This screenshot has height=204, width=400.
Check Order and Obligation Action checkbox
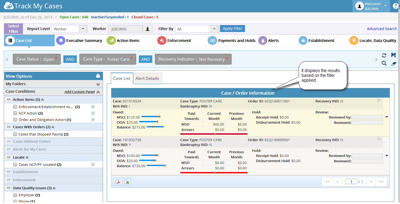tap(15, 120)
